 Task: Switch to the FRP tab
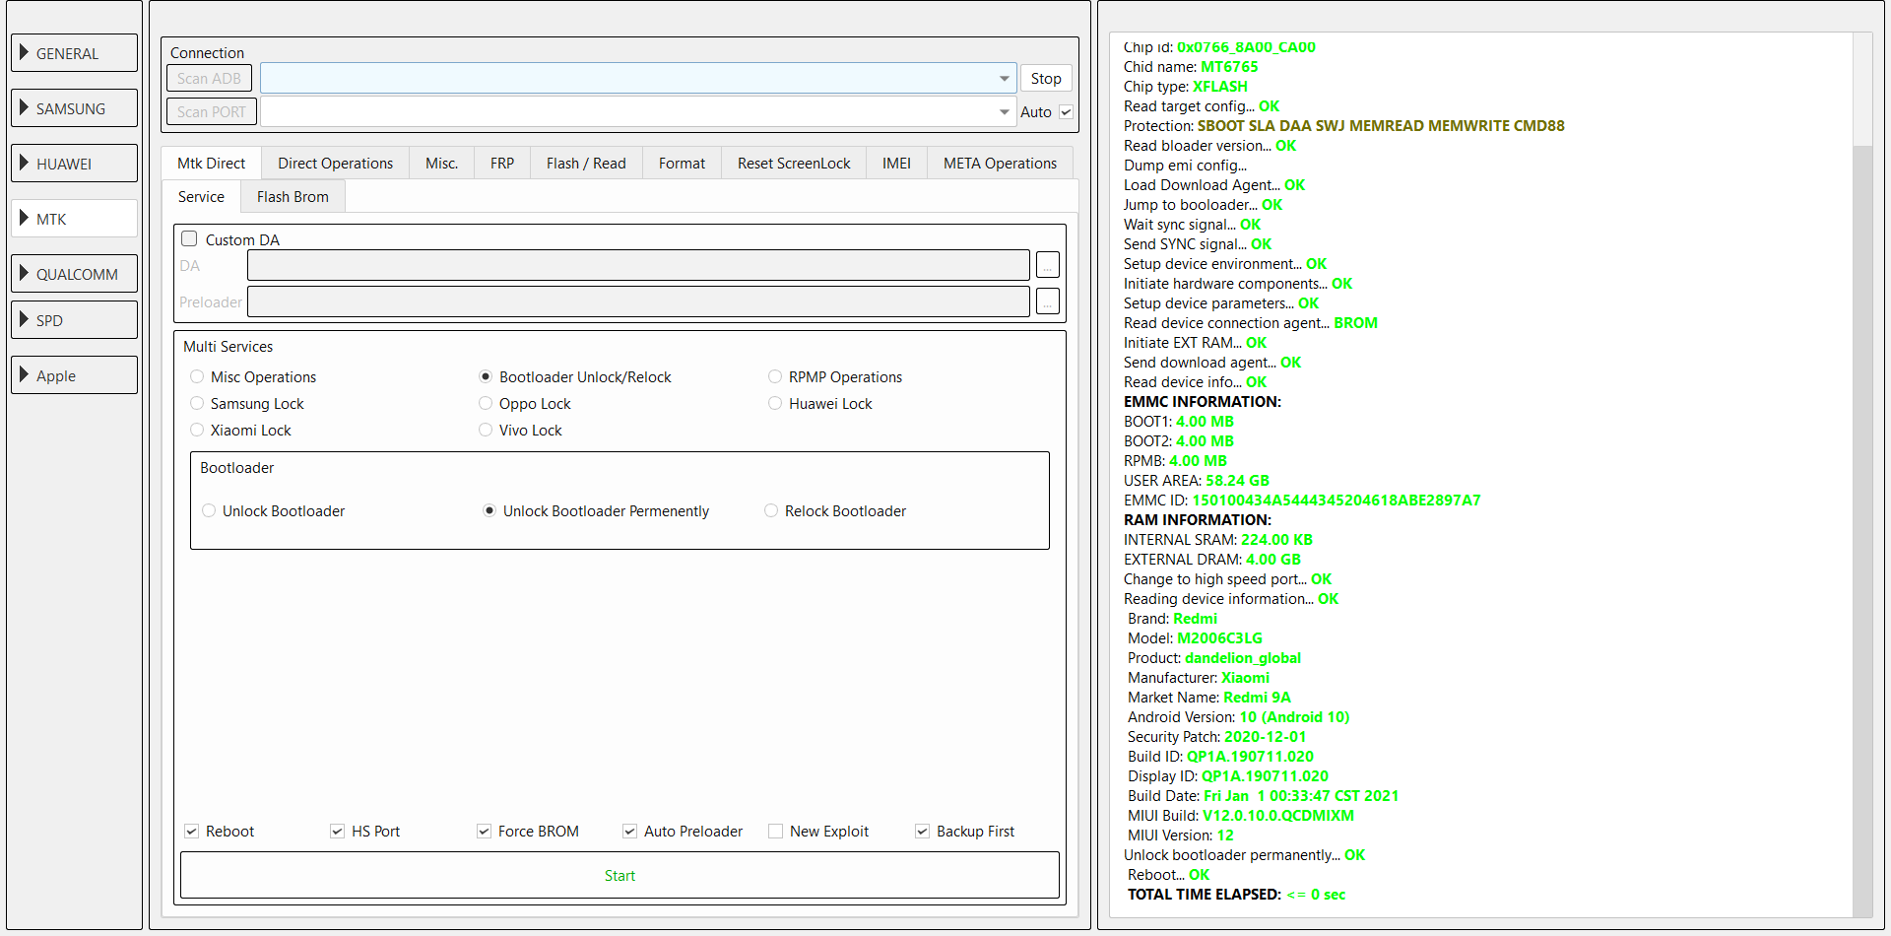coord(502,164)
